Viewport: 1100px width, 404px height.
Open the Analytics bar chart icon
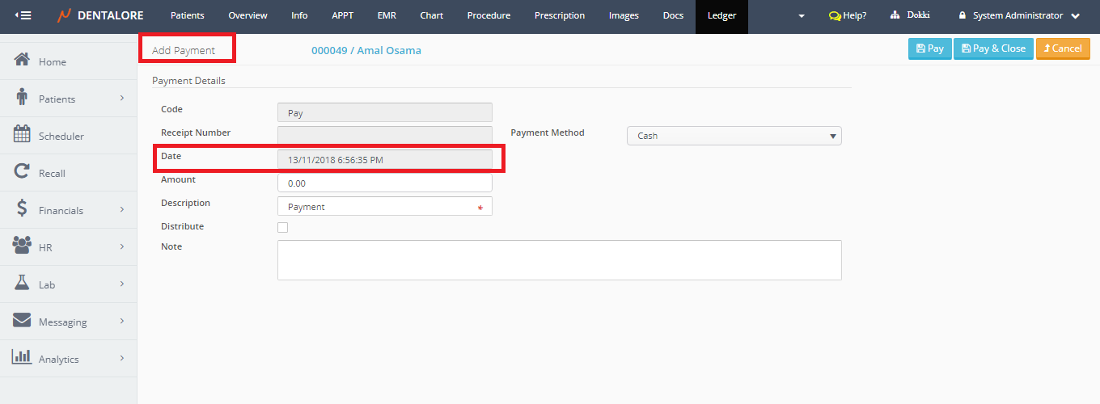pyautogui.click(x=23, y=358)
